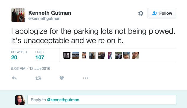Screen dimensions: 187x108
Task: Click inside the Reply to @kennethgutman field
Action: click(102, 100)
